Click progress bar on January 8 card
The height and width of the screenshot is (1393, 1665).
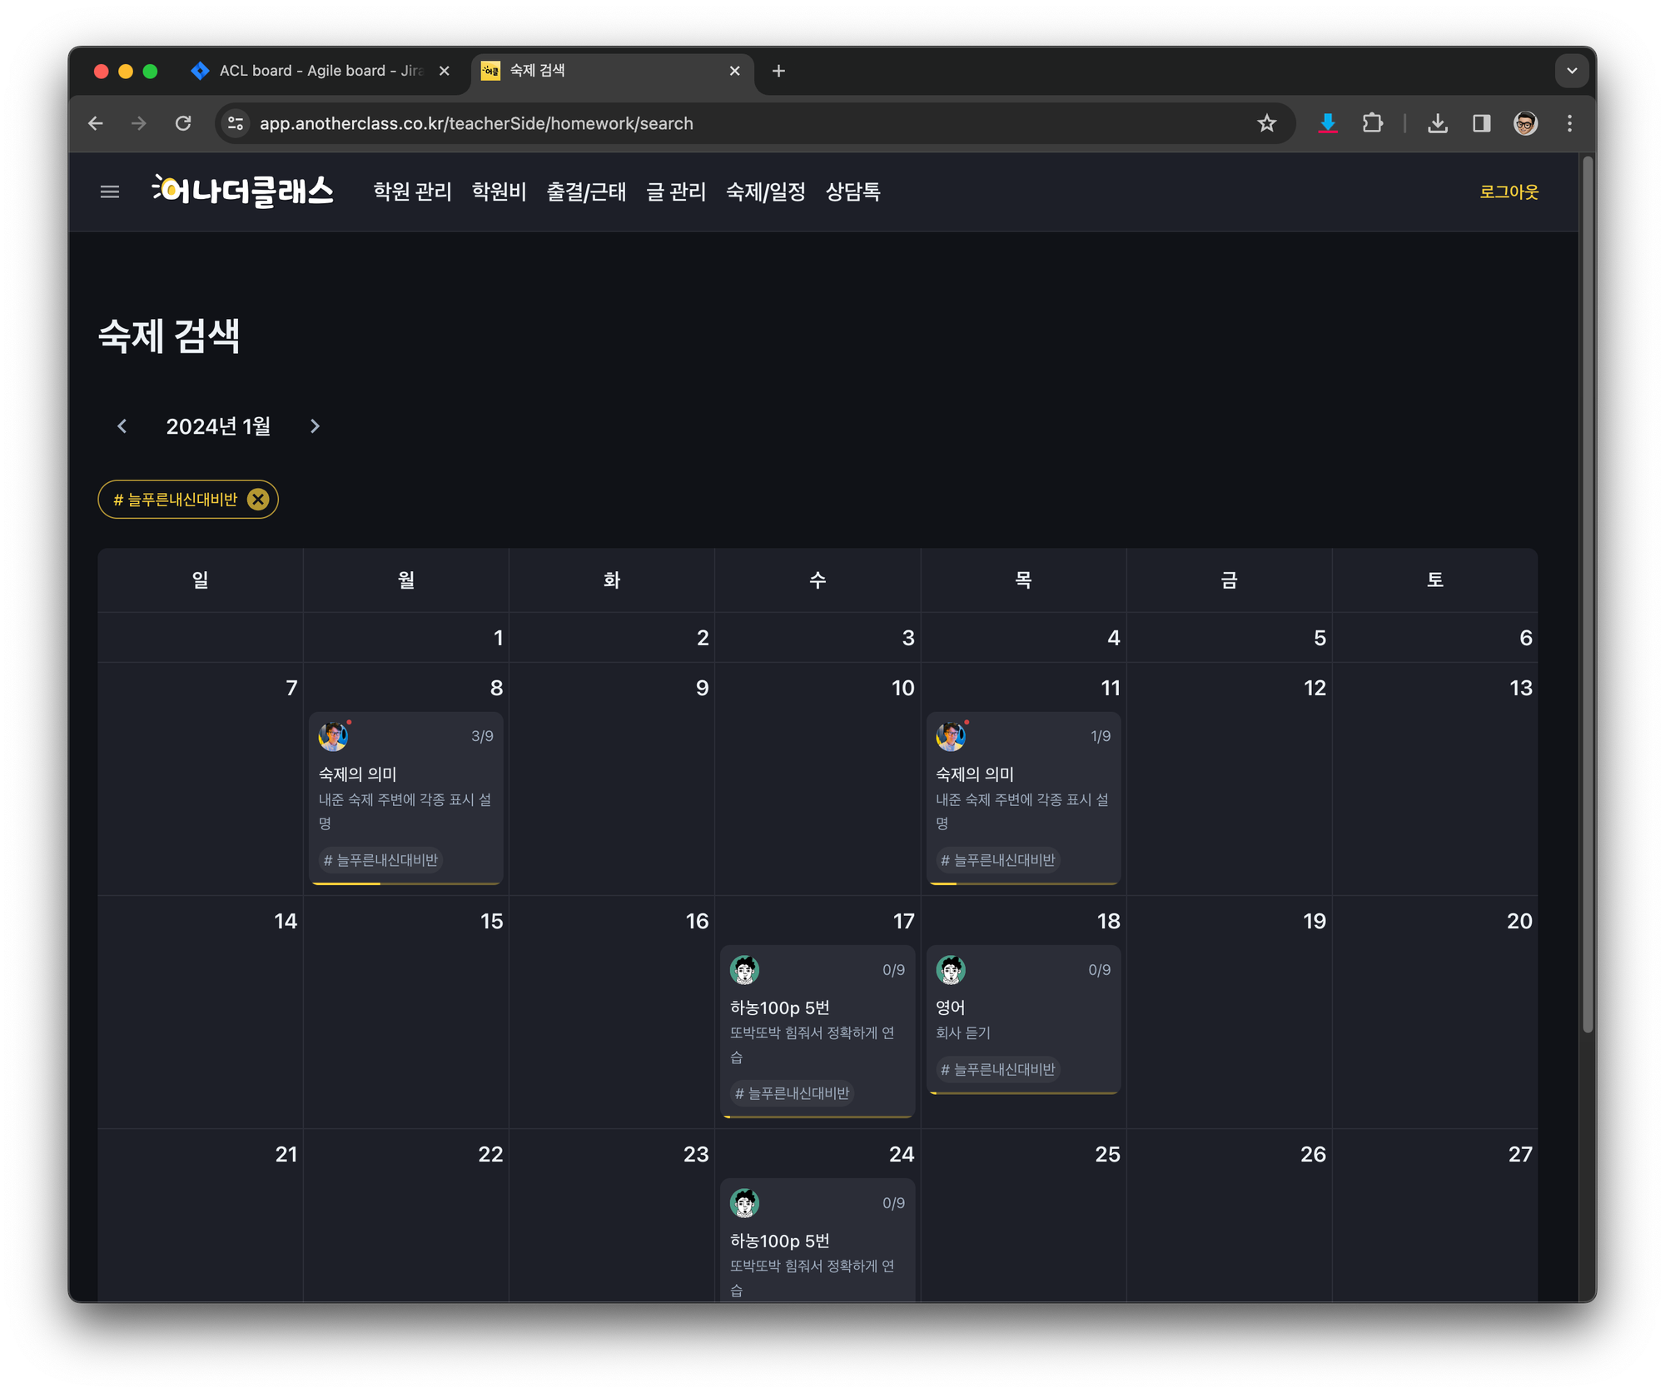[406, 883]
